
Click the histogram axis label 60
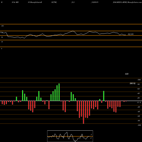tap(138, 89)
